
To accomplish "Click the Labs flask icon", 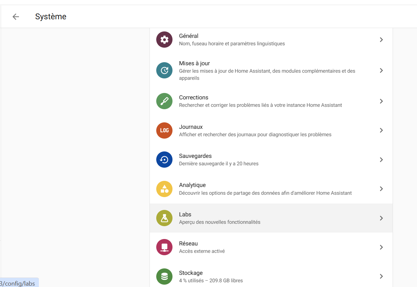I will [164, 218].
